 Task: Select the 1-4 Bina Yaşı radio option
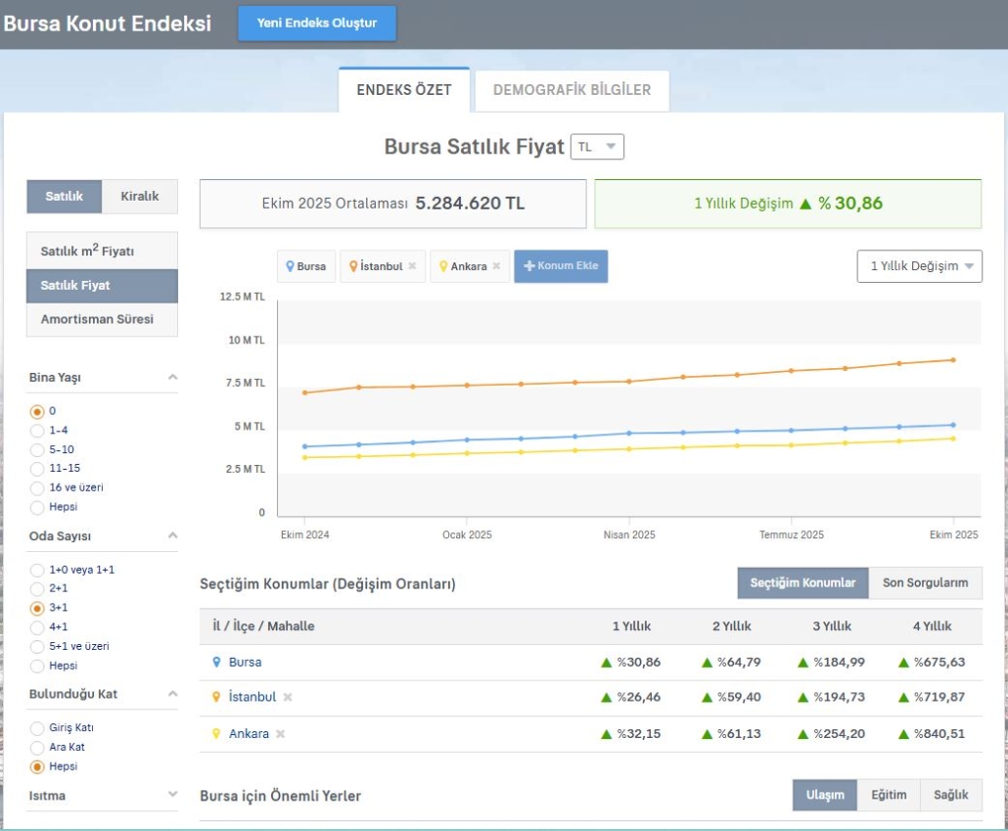[x=37, y=430]
